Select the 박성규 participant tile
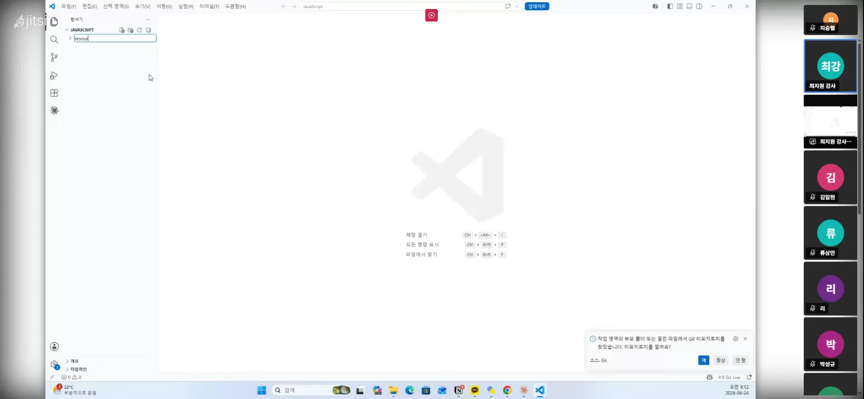 coord(830,344)
